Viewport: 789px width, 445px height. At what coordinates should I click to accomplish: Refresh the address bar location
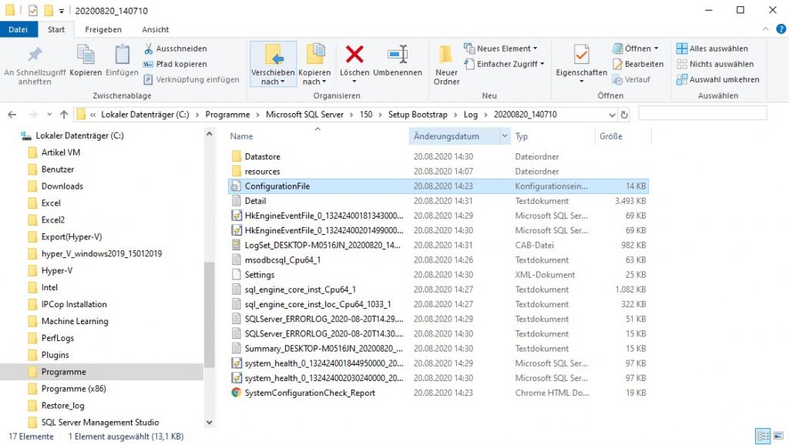pyautogui.click(x=624, y=115)
